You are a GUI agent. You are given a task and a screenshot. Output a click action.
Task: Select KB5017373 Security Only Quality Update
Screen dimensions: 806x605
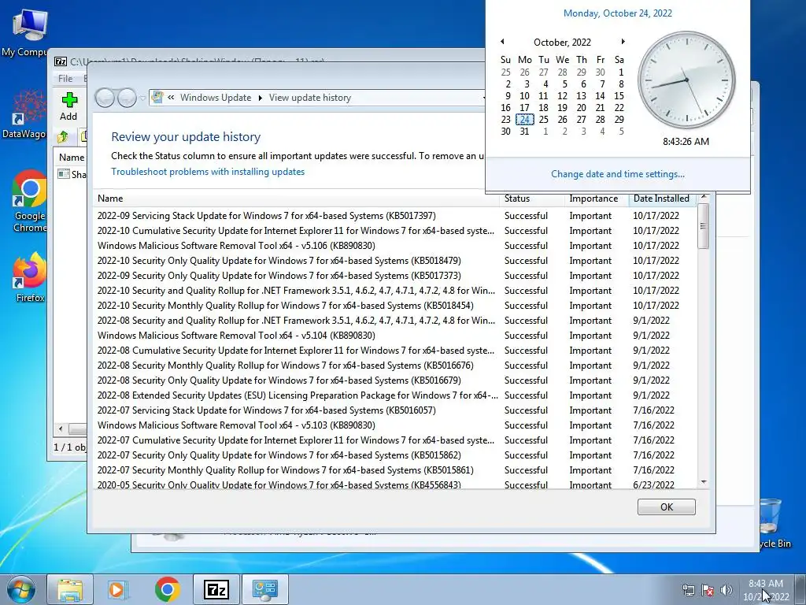[394, 275]
